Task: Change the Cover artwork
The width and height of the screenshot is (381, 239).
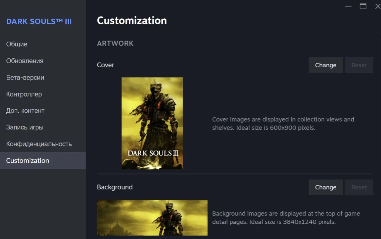Action: pos(326,65)
